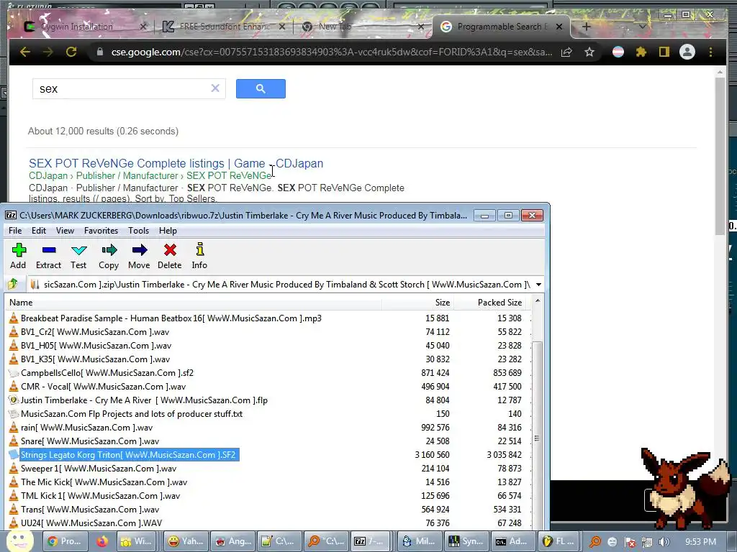Sort files by the Packed Size column header
This screenshot has height=552, width=737.
(x=491, y=303)
